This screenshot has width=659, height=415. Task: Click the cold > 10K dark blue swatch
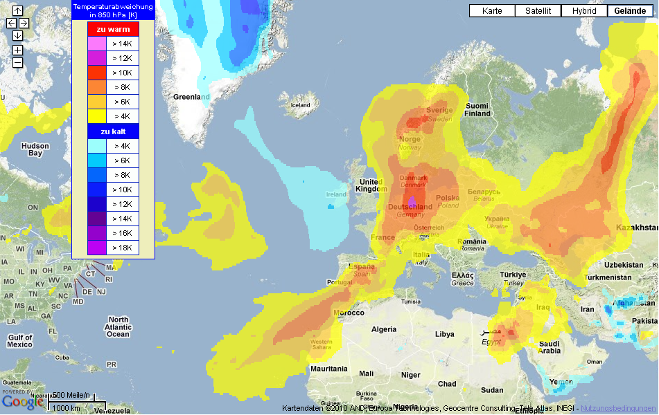96,190
